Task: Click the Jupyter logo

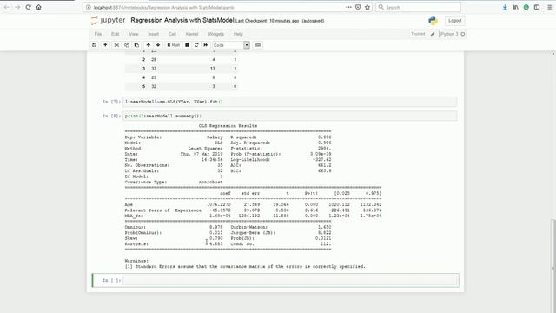Action: pyautogui.click(x=108, y=21)
